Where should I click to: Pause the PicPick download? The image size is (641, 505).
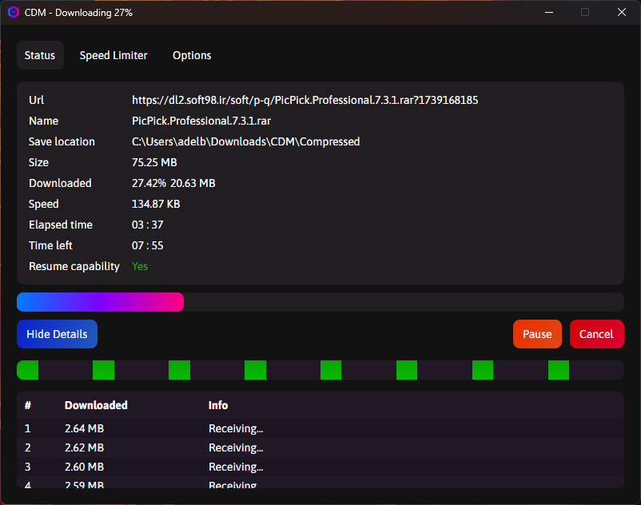(x=537, y=334)
